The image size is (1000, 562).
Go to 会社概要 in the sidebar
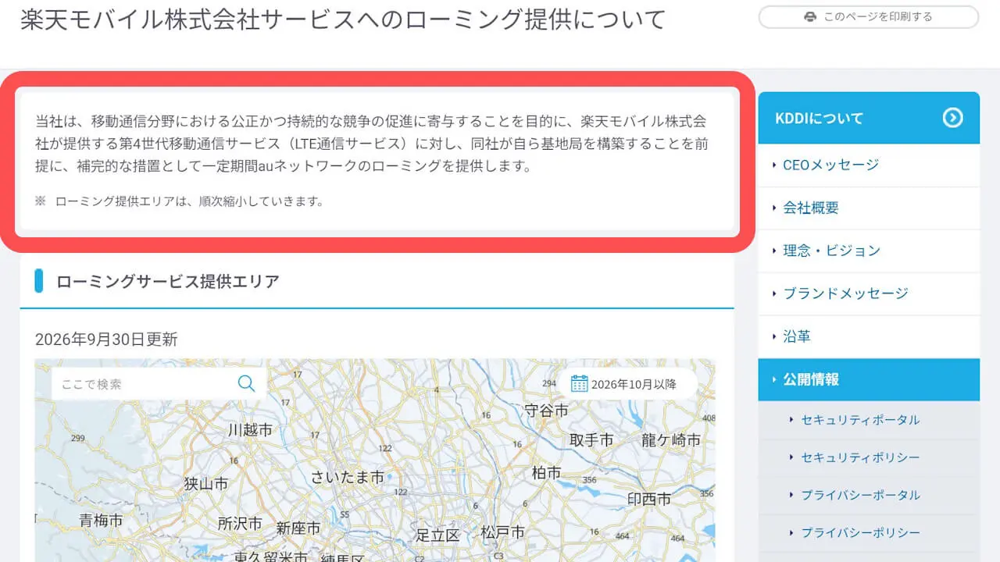tap(869, 208)
